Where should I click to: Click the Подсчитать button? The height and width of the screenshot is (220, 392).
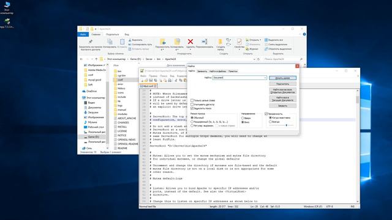(282, 84)
